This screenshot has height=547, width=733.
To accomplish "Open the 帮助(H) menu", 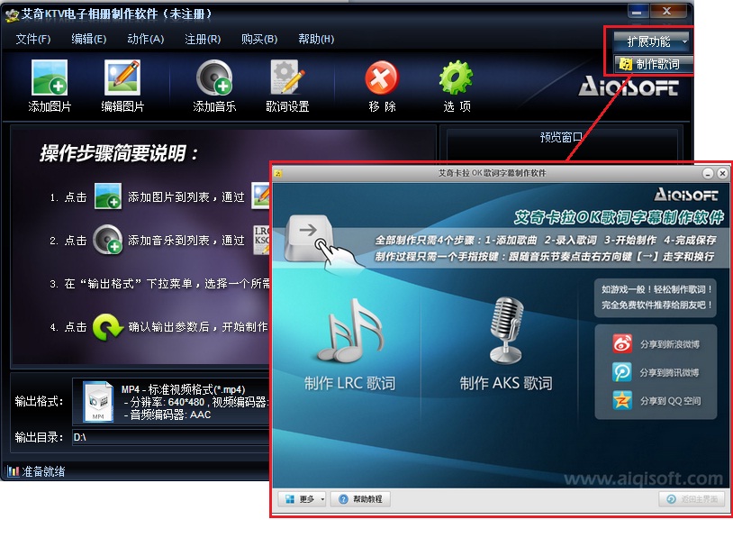I will [x=316, y=39].
